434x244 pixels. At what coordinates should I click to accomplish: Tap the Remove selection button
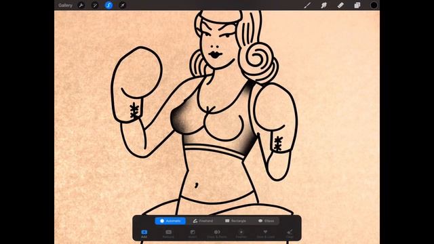click(168, 234)
